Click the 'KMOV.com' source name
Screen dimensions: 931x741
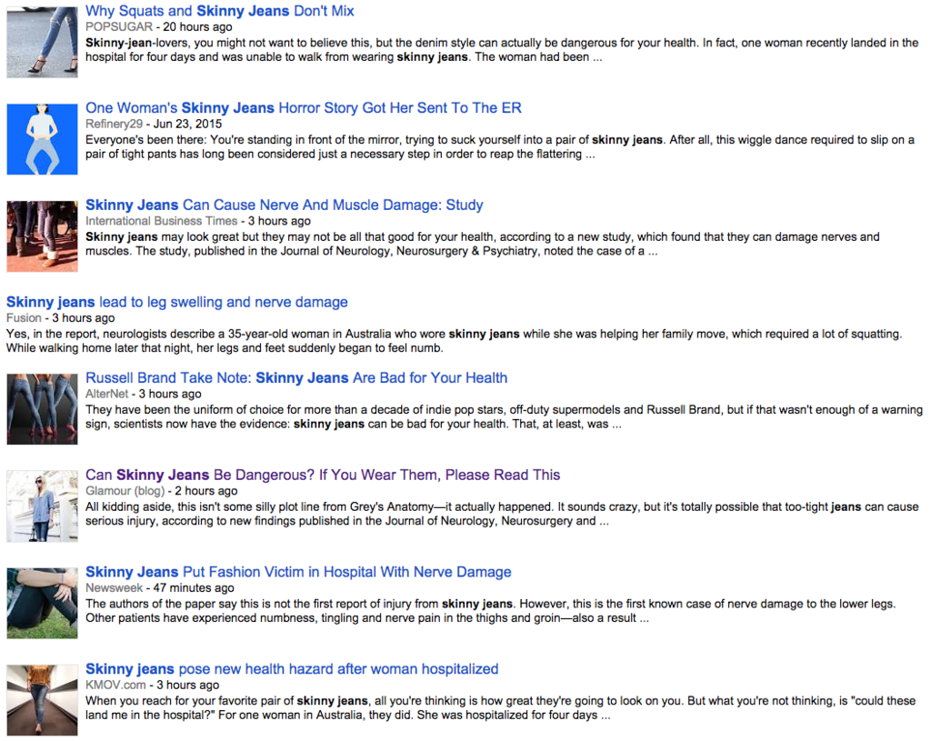point(115,685)
